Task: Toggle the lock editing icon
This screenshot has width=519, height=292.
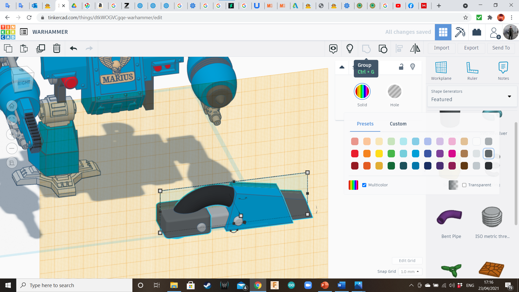Action: tap(401, 67)
